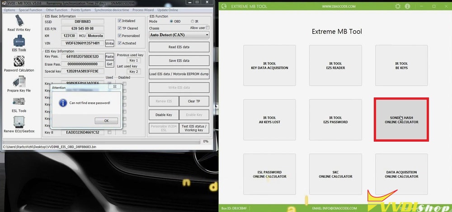This screenshot has width=452, height=212.
Task: Click Disable Key button
Action: pos(164,115)
